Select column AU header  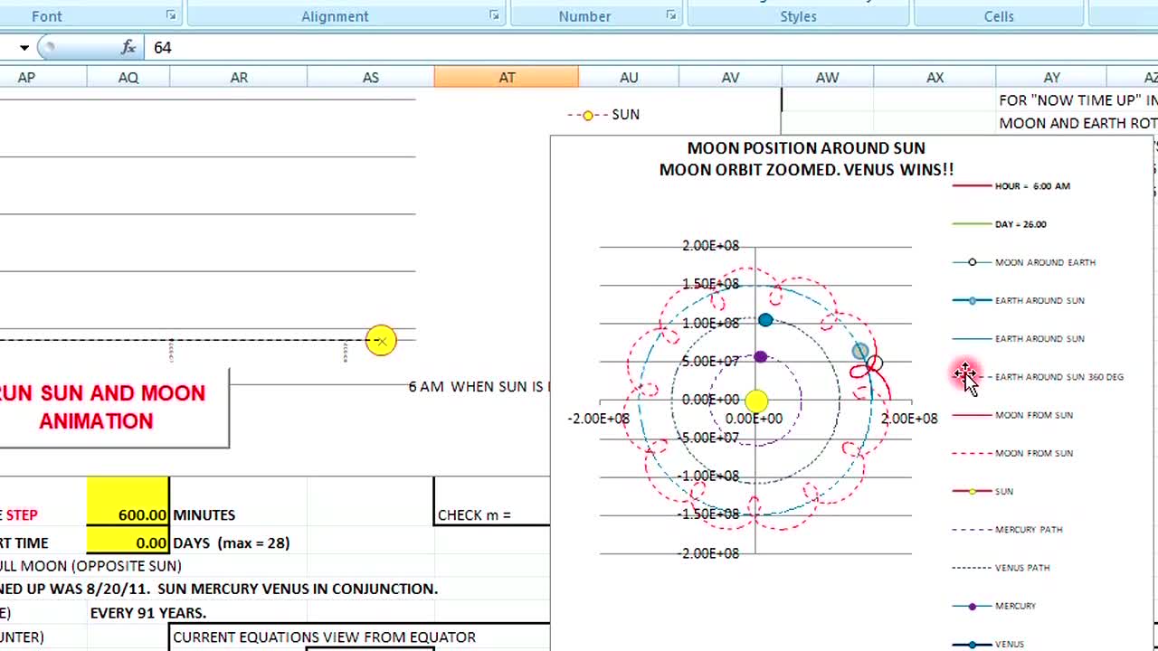click(629, 78)
